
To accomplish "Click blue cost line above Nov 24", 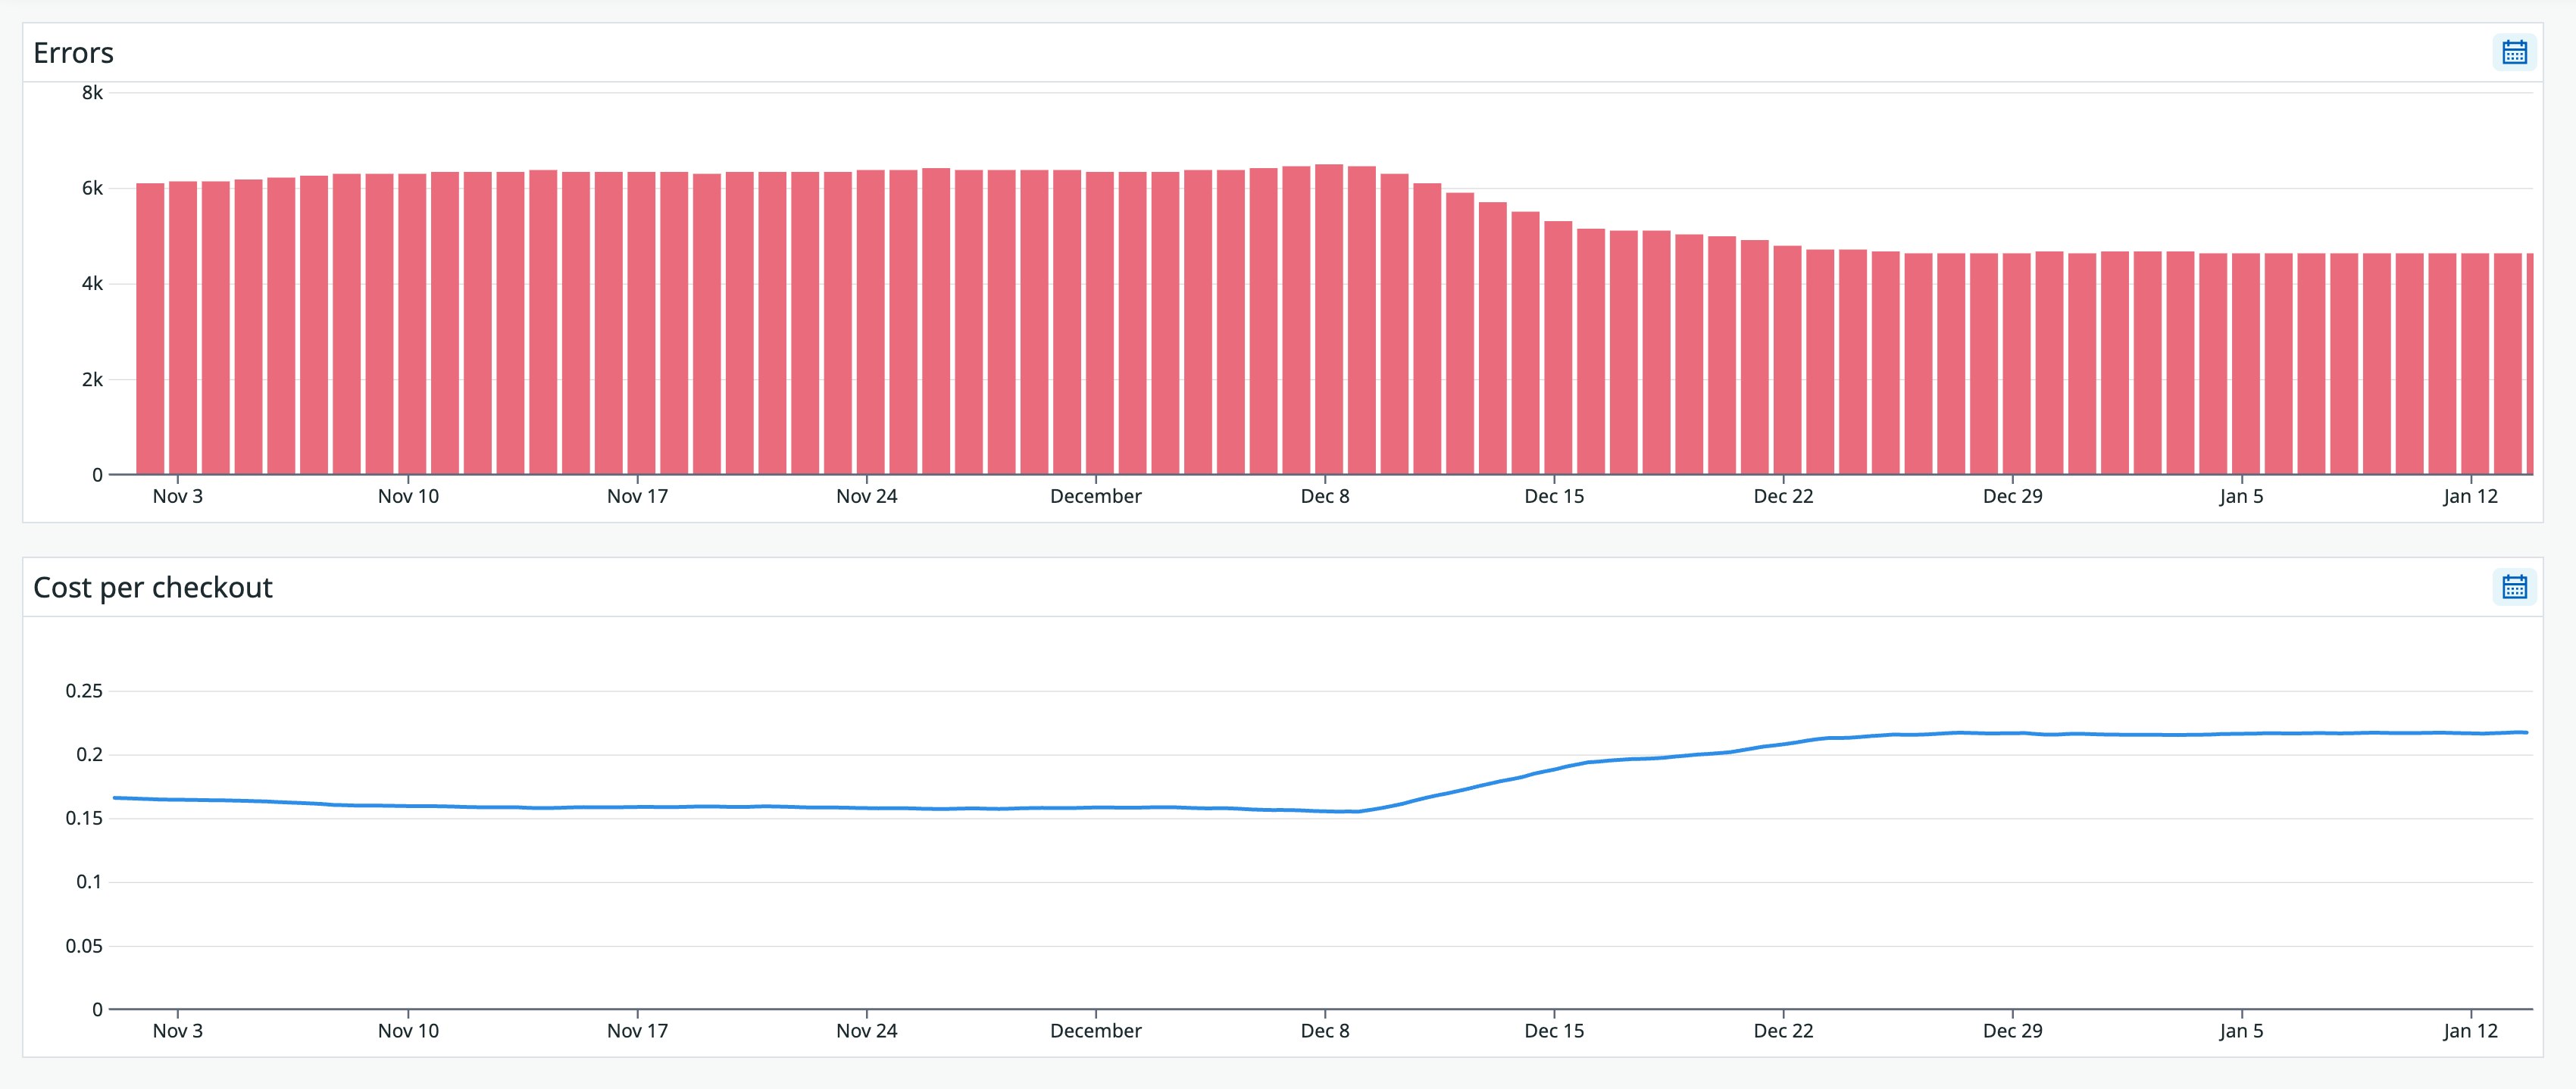I will (x=867, y=808).
